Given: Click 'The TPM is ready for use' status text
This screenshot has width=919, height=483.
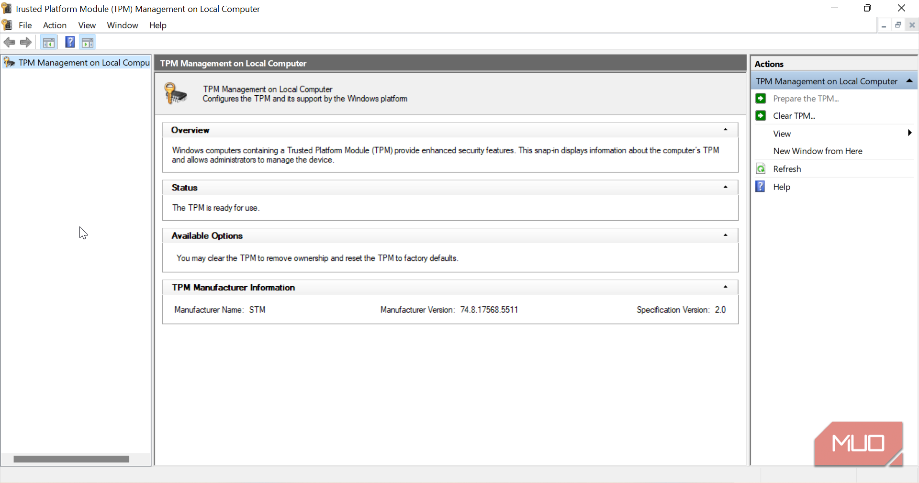Looking at the screenshot, I should [216, 208].
